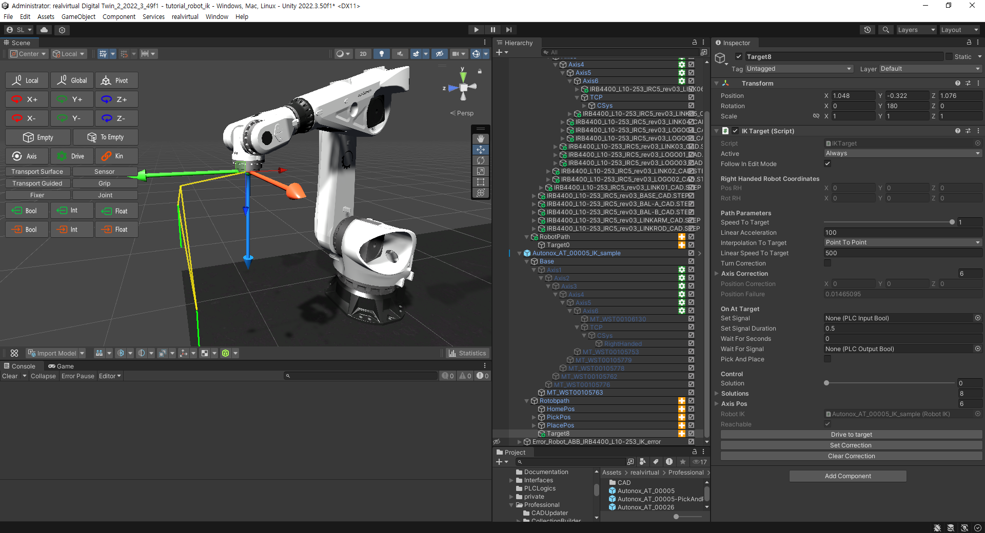
Task: Select the Rotate tool in scene
Action: 481,160
